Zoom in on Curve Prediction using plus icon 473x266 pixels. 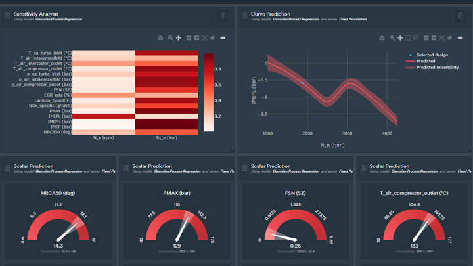click(x=426, y=38)
